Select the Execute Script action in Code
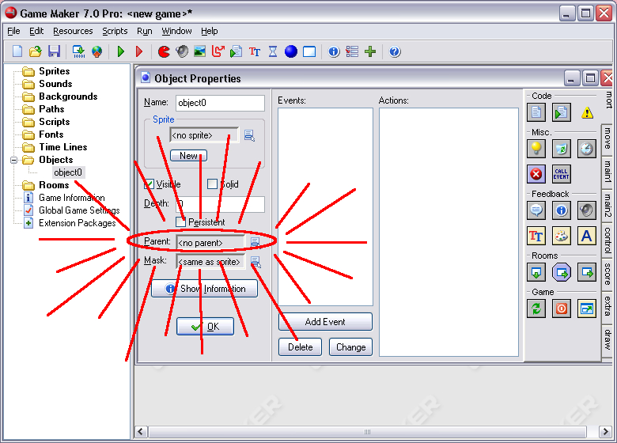 561,112
